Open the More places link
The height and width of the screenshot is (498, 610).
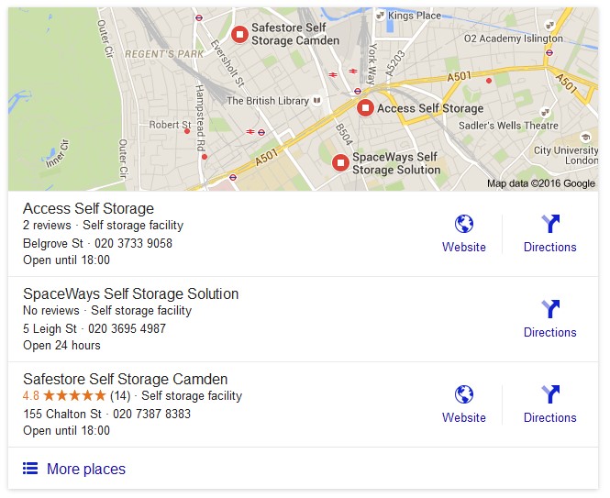86,469
